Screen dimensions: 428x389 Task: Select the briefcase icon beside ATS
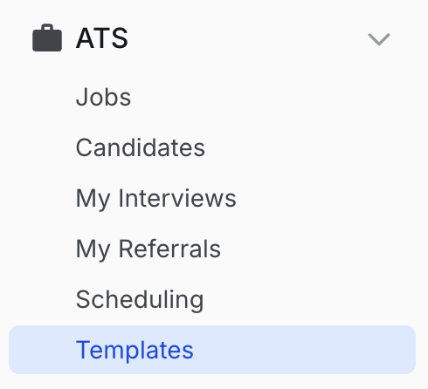coord(47,38)
